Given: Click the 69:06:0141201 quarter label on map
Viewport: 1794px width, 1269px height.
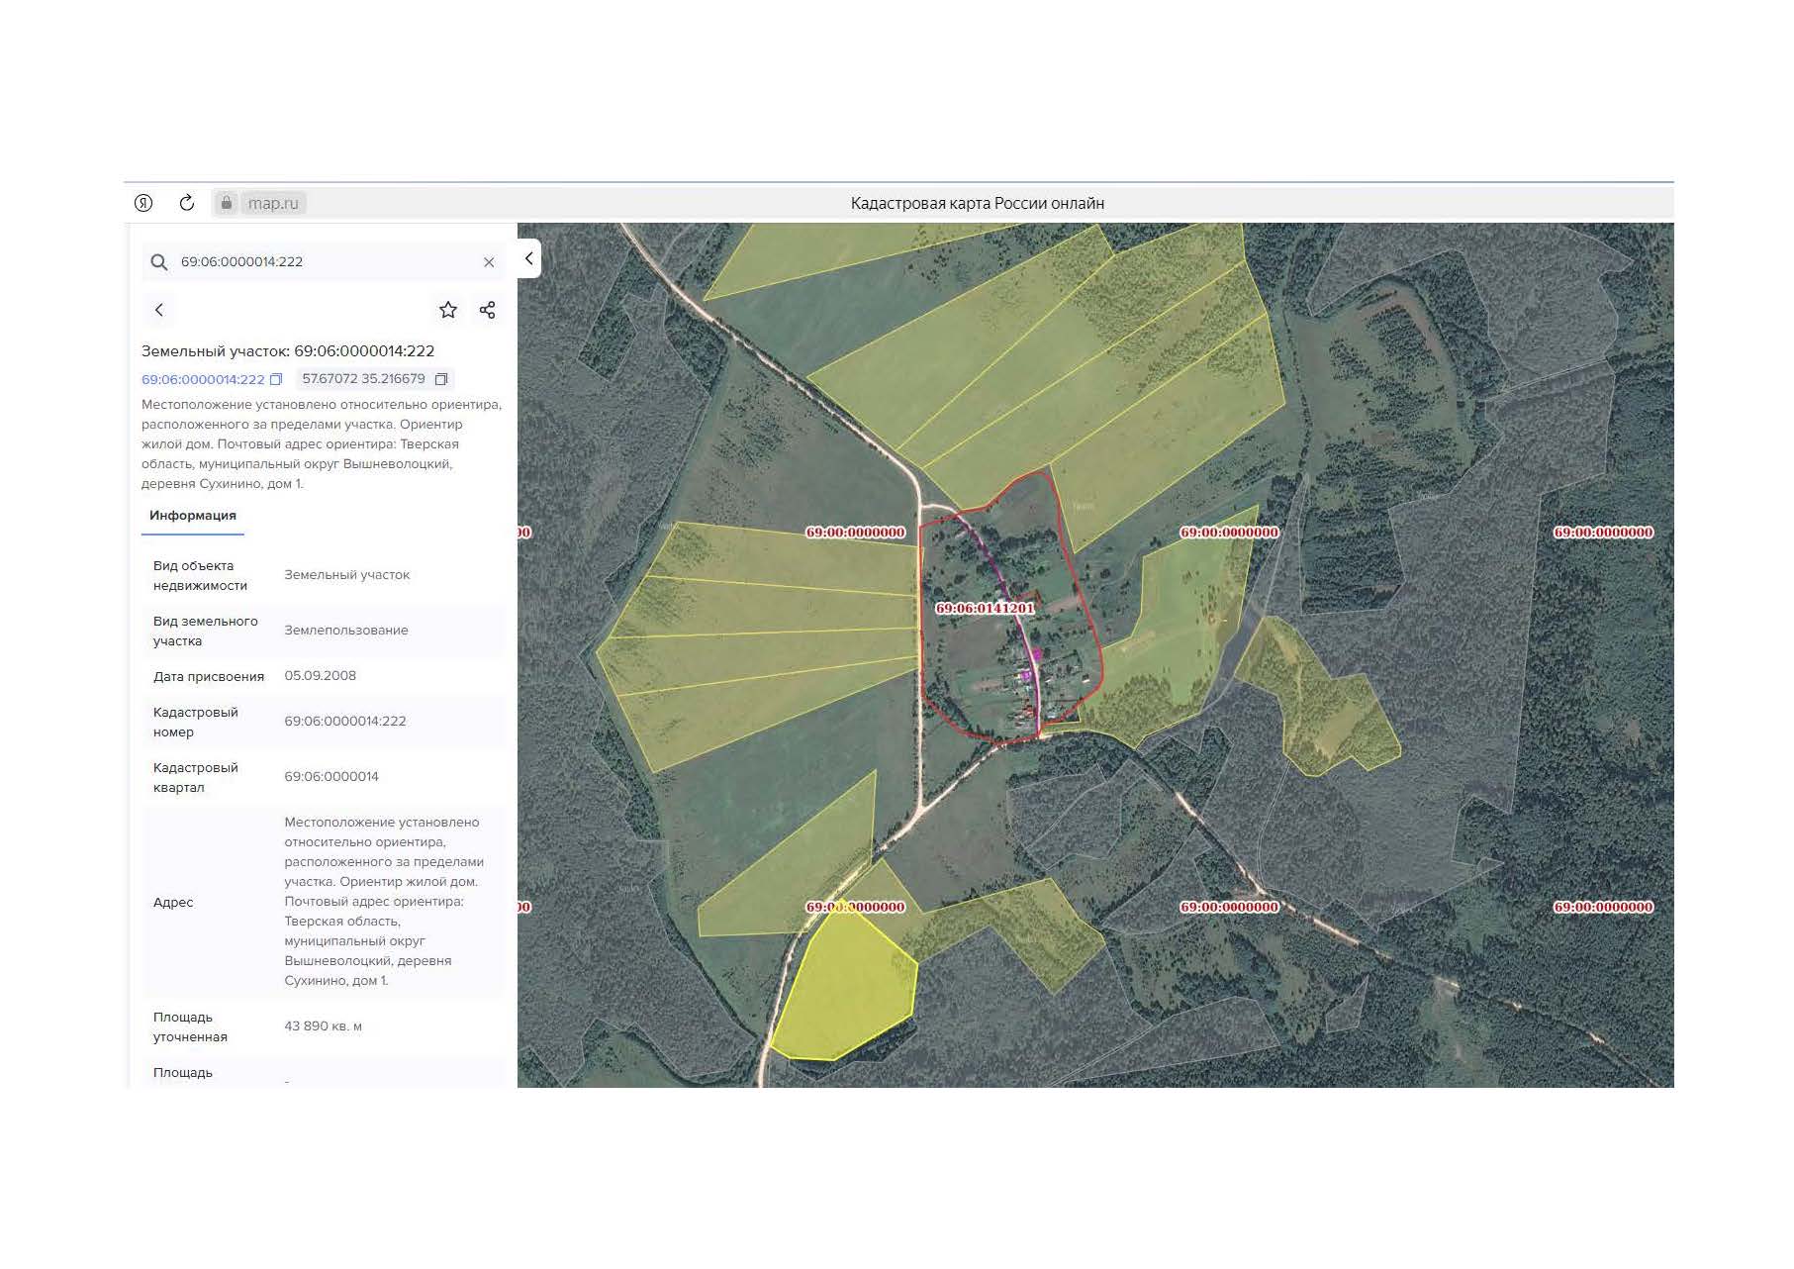Looking at the screenshot, I should (985, 608).
